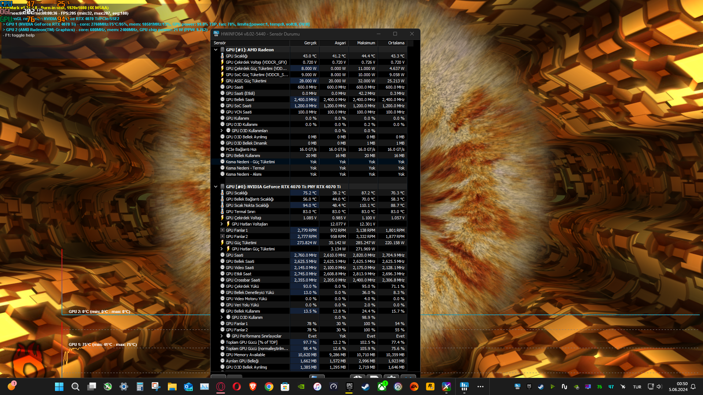
Task: Launch Brave browser from the taskbar
Action: [x=253, y=387]
